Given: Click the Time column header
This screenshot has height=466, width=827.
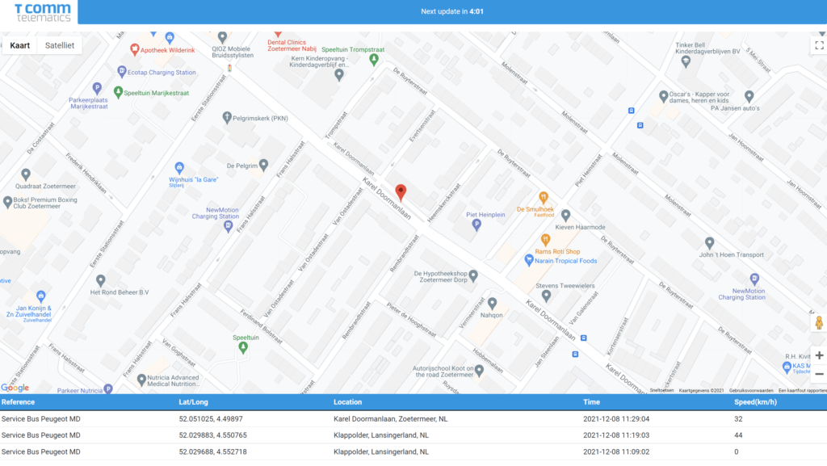Looking at the screenshot, I should tap(591, 401).
